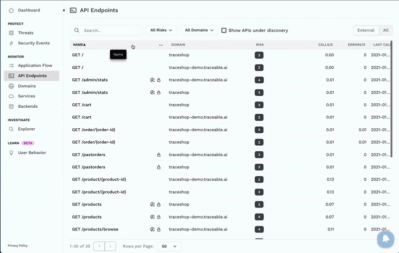
Task: Open the All Risks dropdown
Action: pyautogui.click(x=161, y=30)
